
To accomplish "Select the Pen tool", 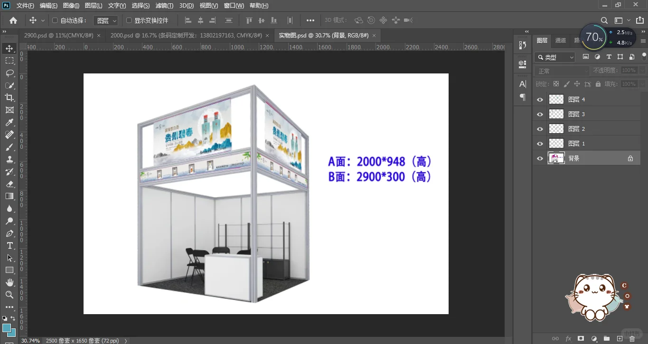I will [x=9, y=233].
